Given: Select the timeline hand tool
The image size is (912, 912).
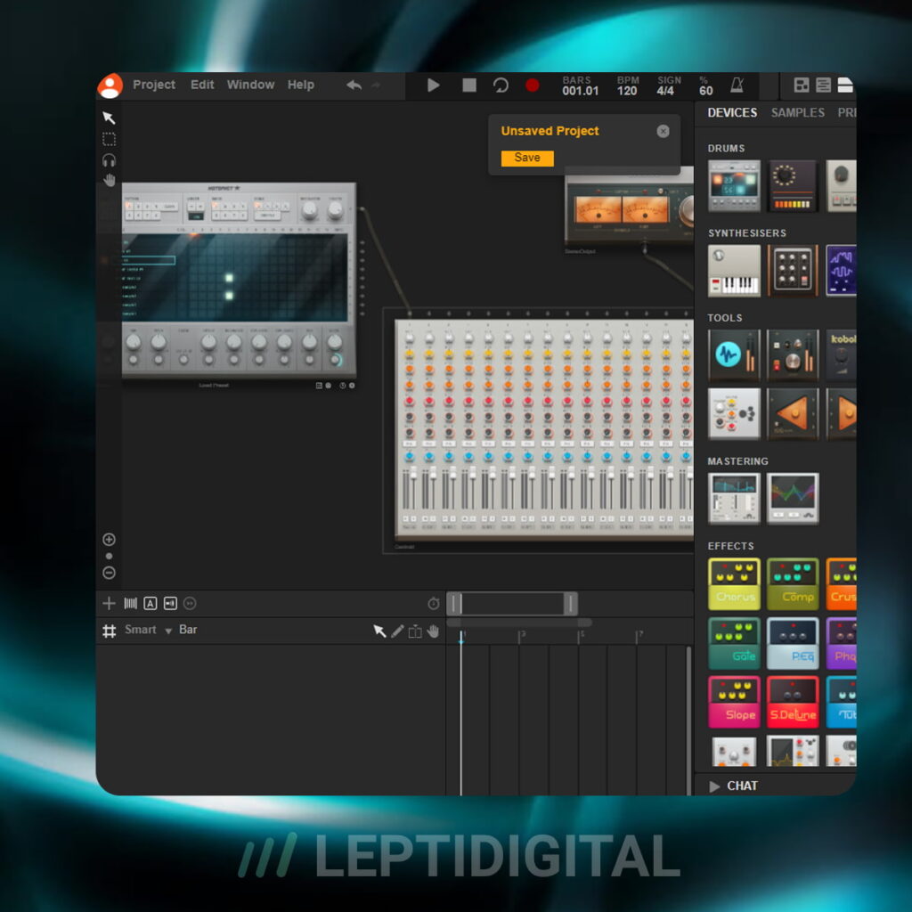Looking at the screenshot, I should 433,631.
